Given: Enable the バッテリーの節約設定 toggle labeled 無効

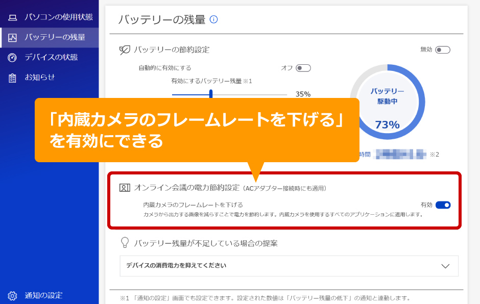Looking at the screenshot, I should click(442, 50).
